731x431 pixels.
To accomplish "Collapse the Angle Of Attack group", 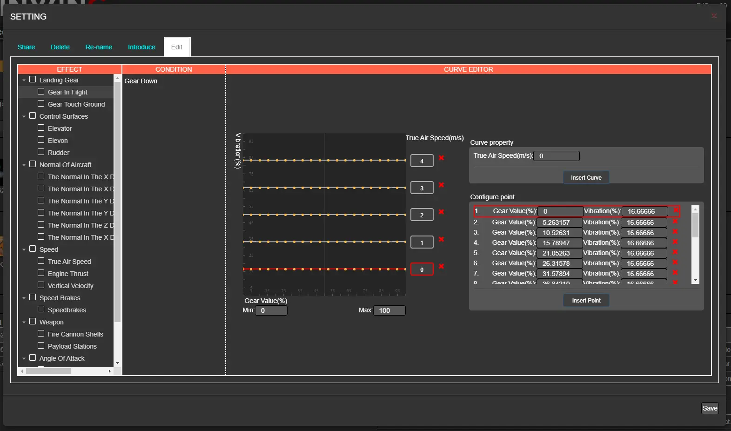I will (x=24, y=359).
